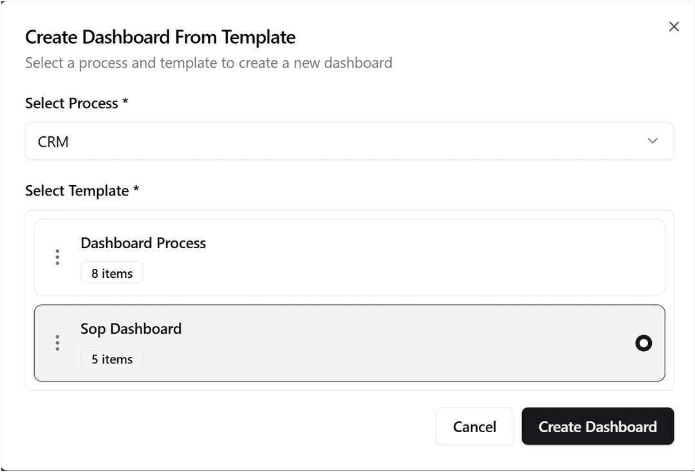Close the Create Dashboard dialog with X
Viewport: 695px width, 472px height.
click(674, 26)
